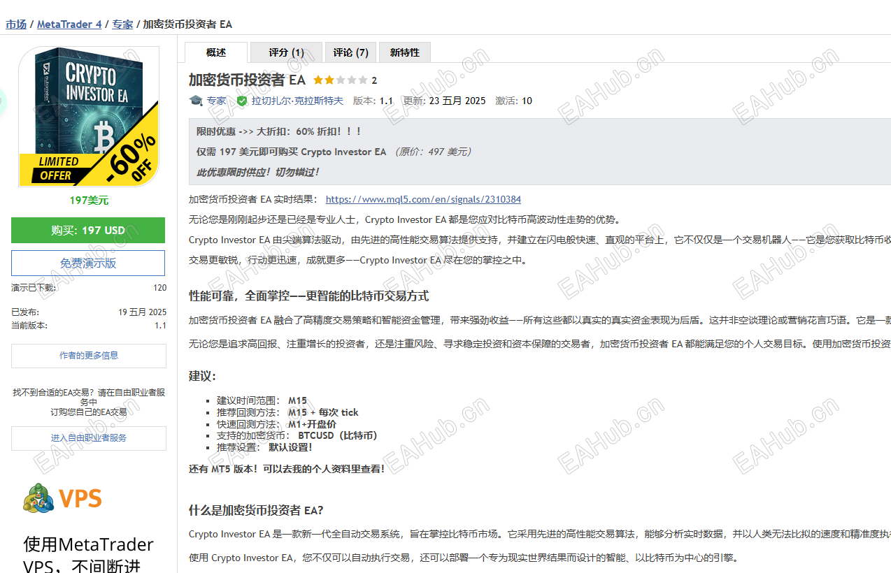The height and width of the screenshot is (573, 891).
Task: Click the 推荐设置 默认设置 list item
Action: (x=264, y=447)
